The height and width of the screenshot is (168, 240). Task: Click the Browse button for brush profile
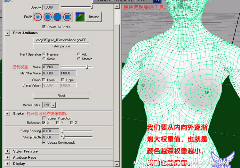pos(94,17)
